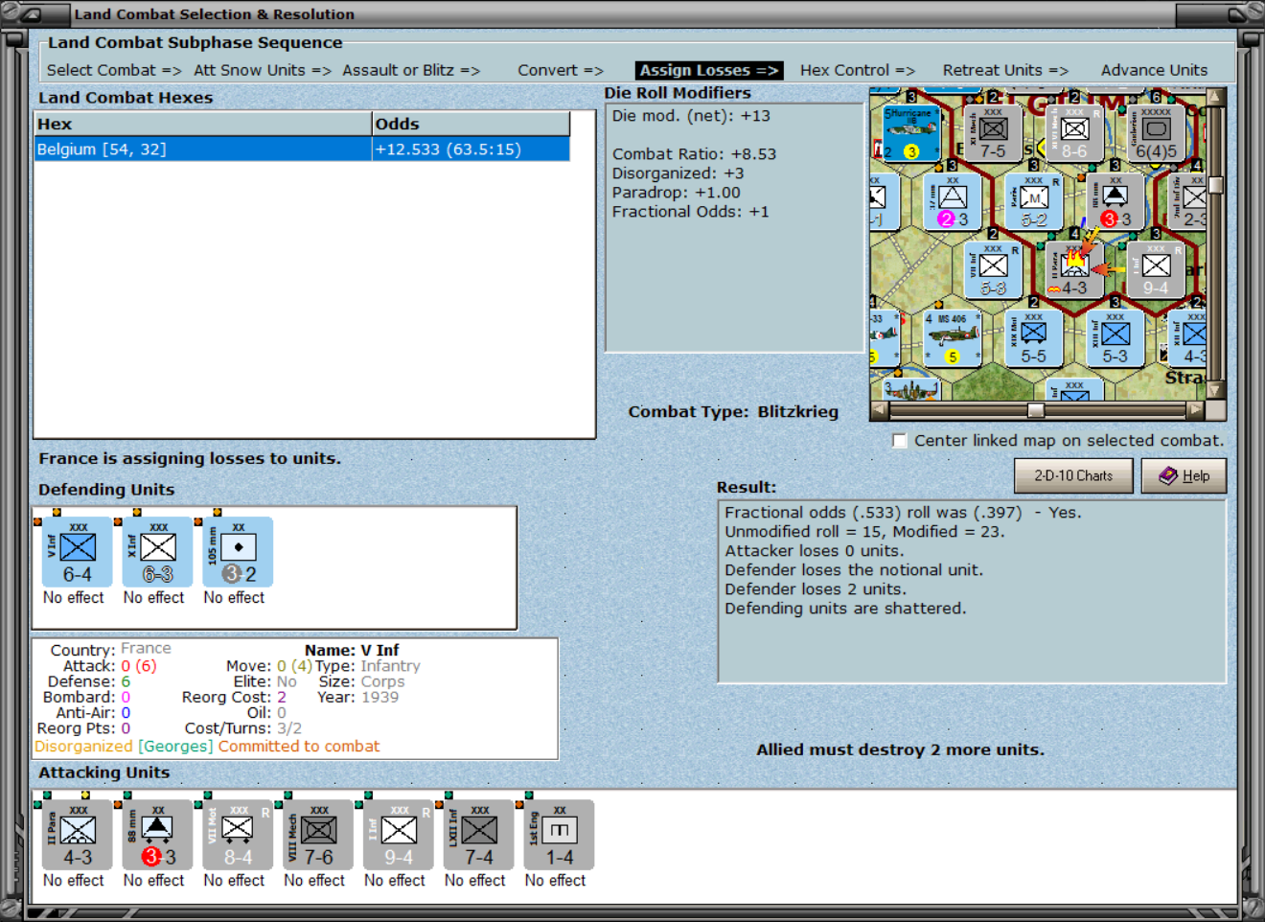Screen dimensions: 1265x922
Task: Click 'No effect' label under V Inf 6-4
Action: (x=74, y=597)
